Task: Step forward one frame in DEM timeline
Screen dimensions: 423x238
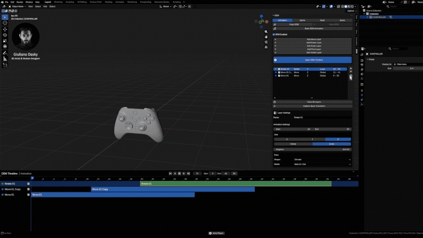Action: [x=184, y=173]
